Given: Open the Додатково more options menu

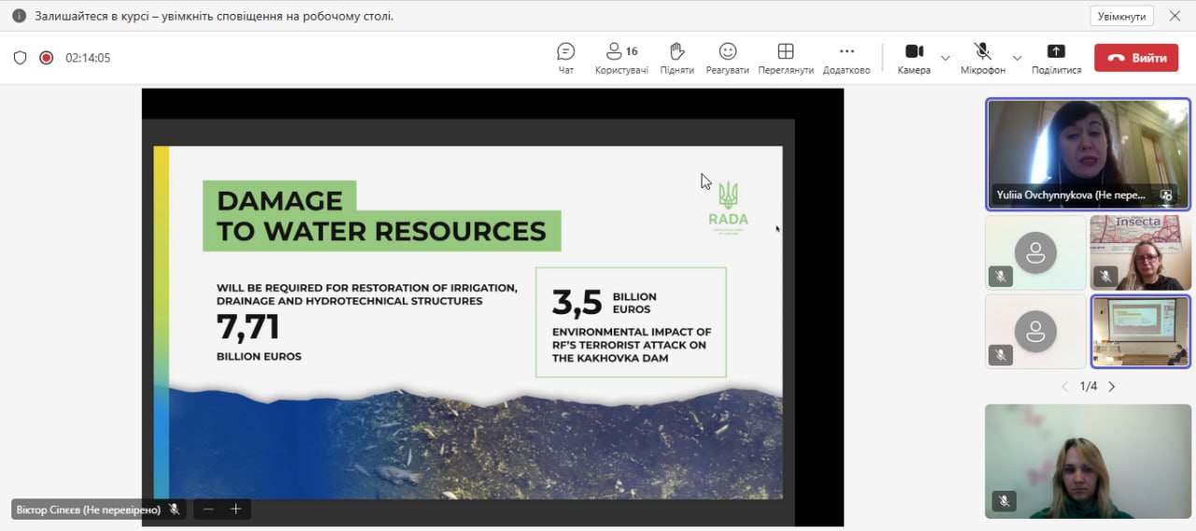Looking at the screenshot, I should tap(847, 58).
